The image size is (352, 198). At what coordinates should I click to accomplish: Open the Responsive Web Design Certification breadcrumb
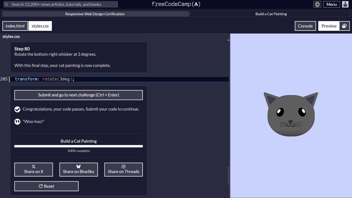pyautogui.click(x=95, y=14)
